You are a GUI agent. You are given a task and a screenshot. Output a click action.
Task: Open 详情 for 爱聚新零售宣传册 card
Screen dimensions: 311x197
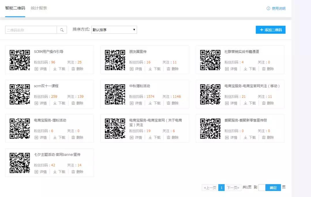pyautogui.click(x=231, y=137)
